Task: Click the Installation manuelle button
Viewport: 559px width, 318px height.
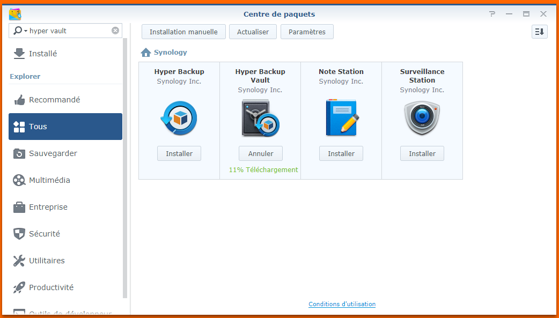Action: click(x=183, y=32)
